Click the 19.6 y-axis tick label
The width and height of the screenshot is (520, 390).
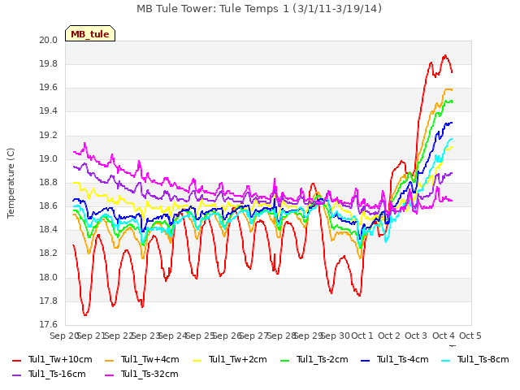49,88
